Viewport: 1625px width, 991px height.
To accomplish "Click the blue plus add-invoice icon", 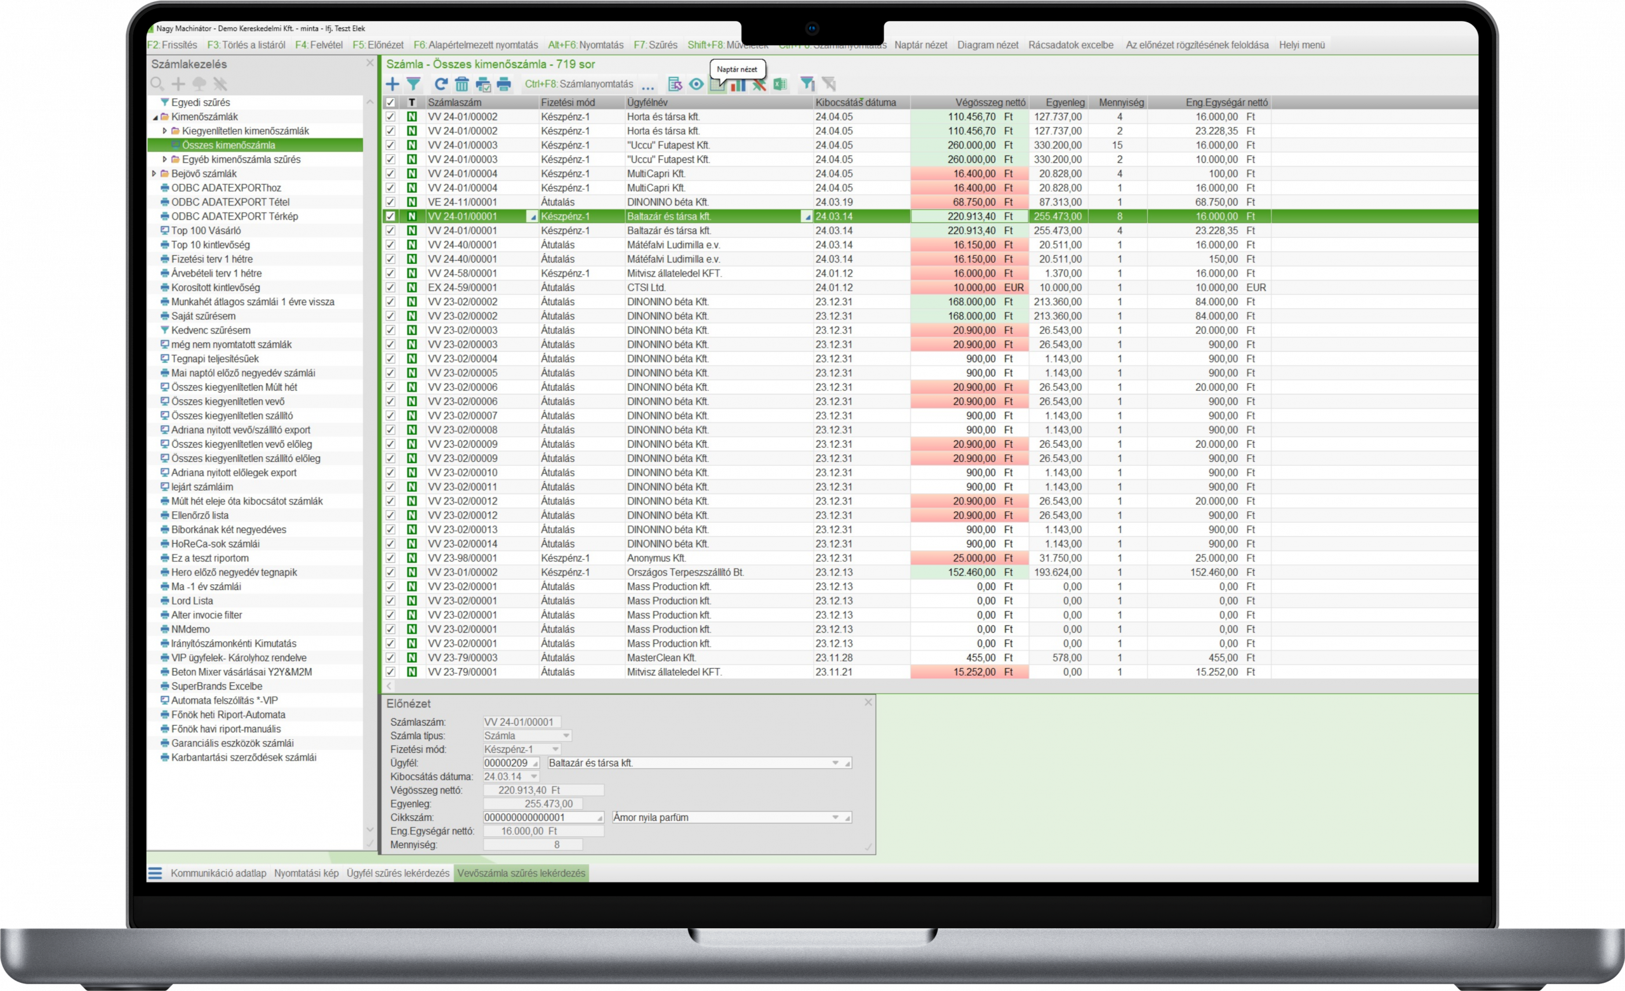I will (x=392, y=84).
